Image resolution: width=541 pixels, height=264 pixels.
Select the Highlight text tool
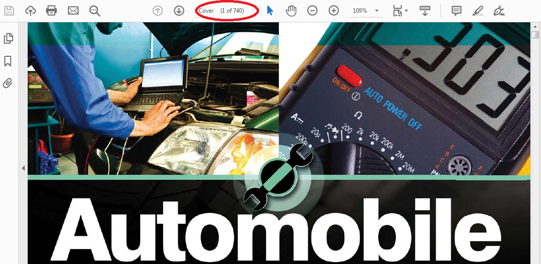coord(477,11)
